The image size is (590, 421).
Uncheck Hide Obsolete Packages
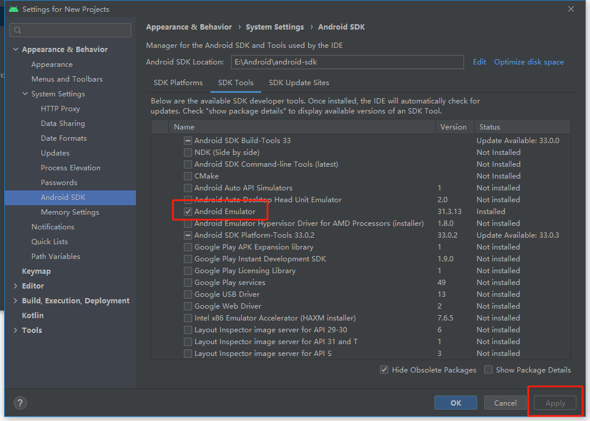point(384,370)
